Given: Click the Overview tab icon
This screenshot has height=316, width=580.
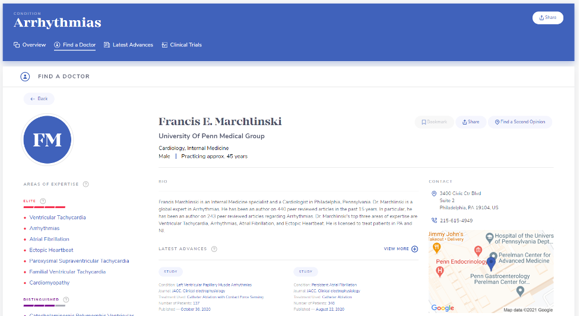Looking at the screenshot, I should tap(17, 44).
